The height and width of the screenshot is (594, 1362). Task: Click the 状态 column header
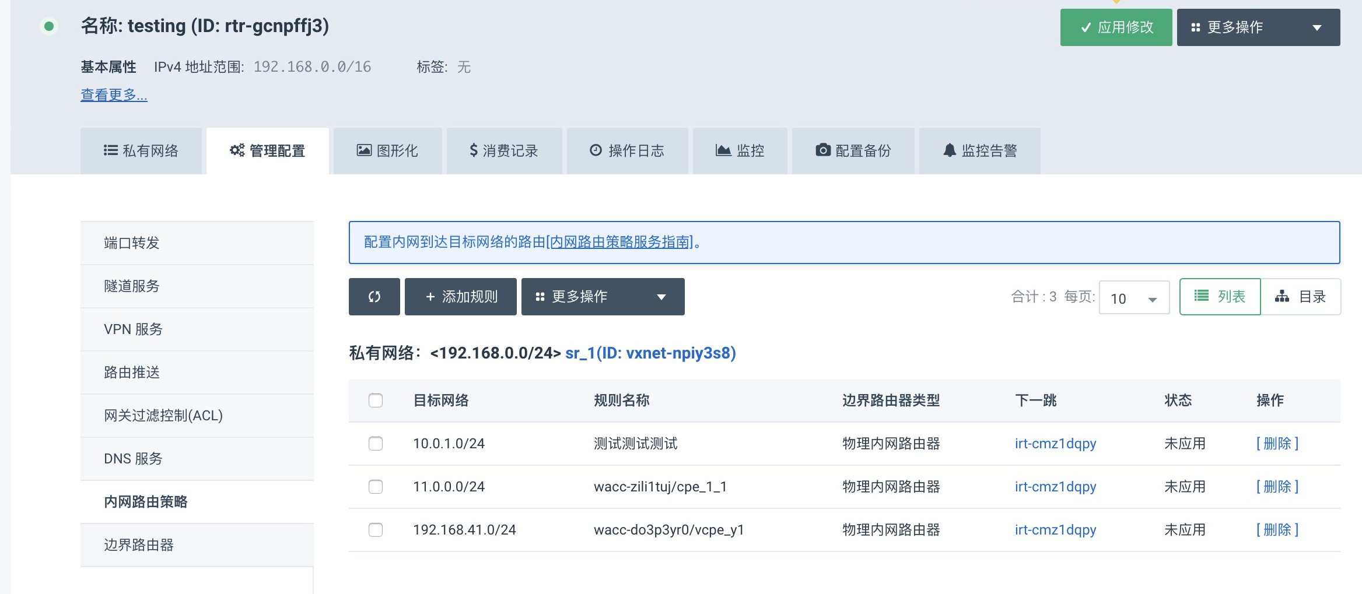[x=1178, y=400]
